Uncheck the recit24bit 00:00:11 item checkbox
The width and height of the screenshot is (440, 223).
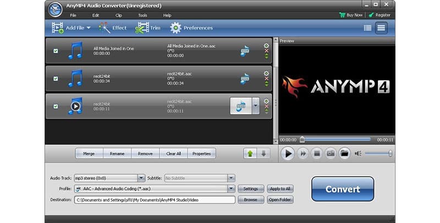56,106
